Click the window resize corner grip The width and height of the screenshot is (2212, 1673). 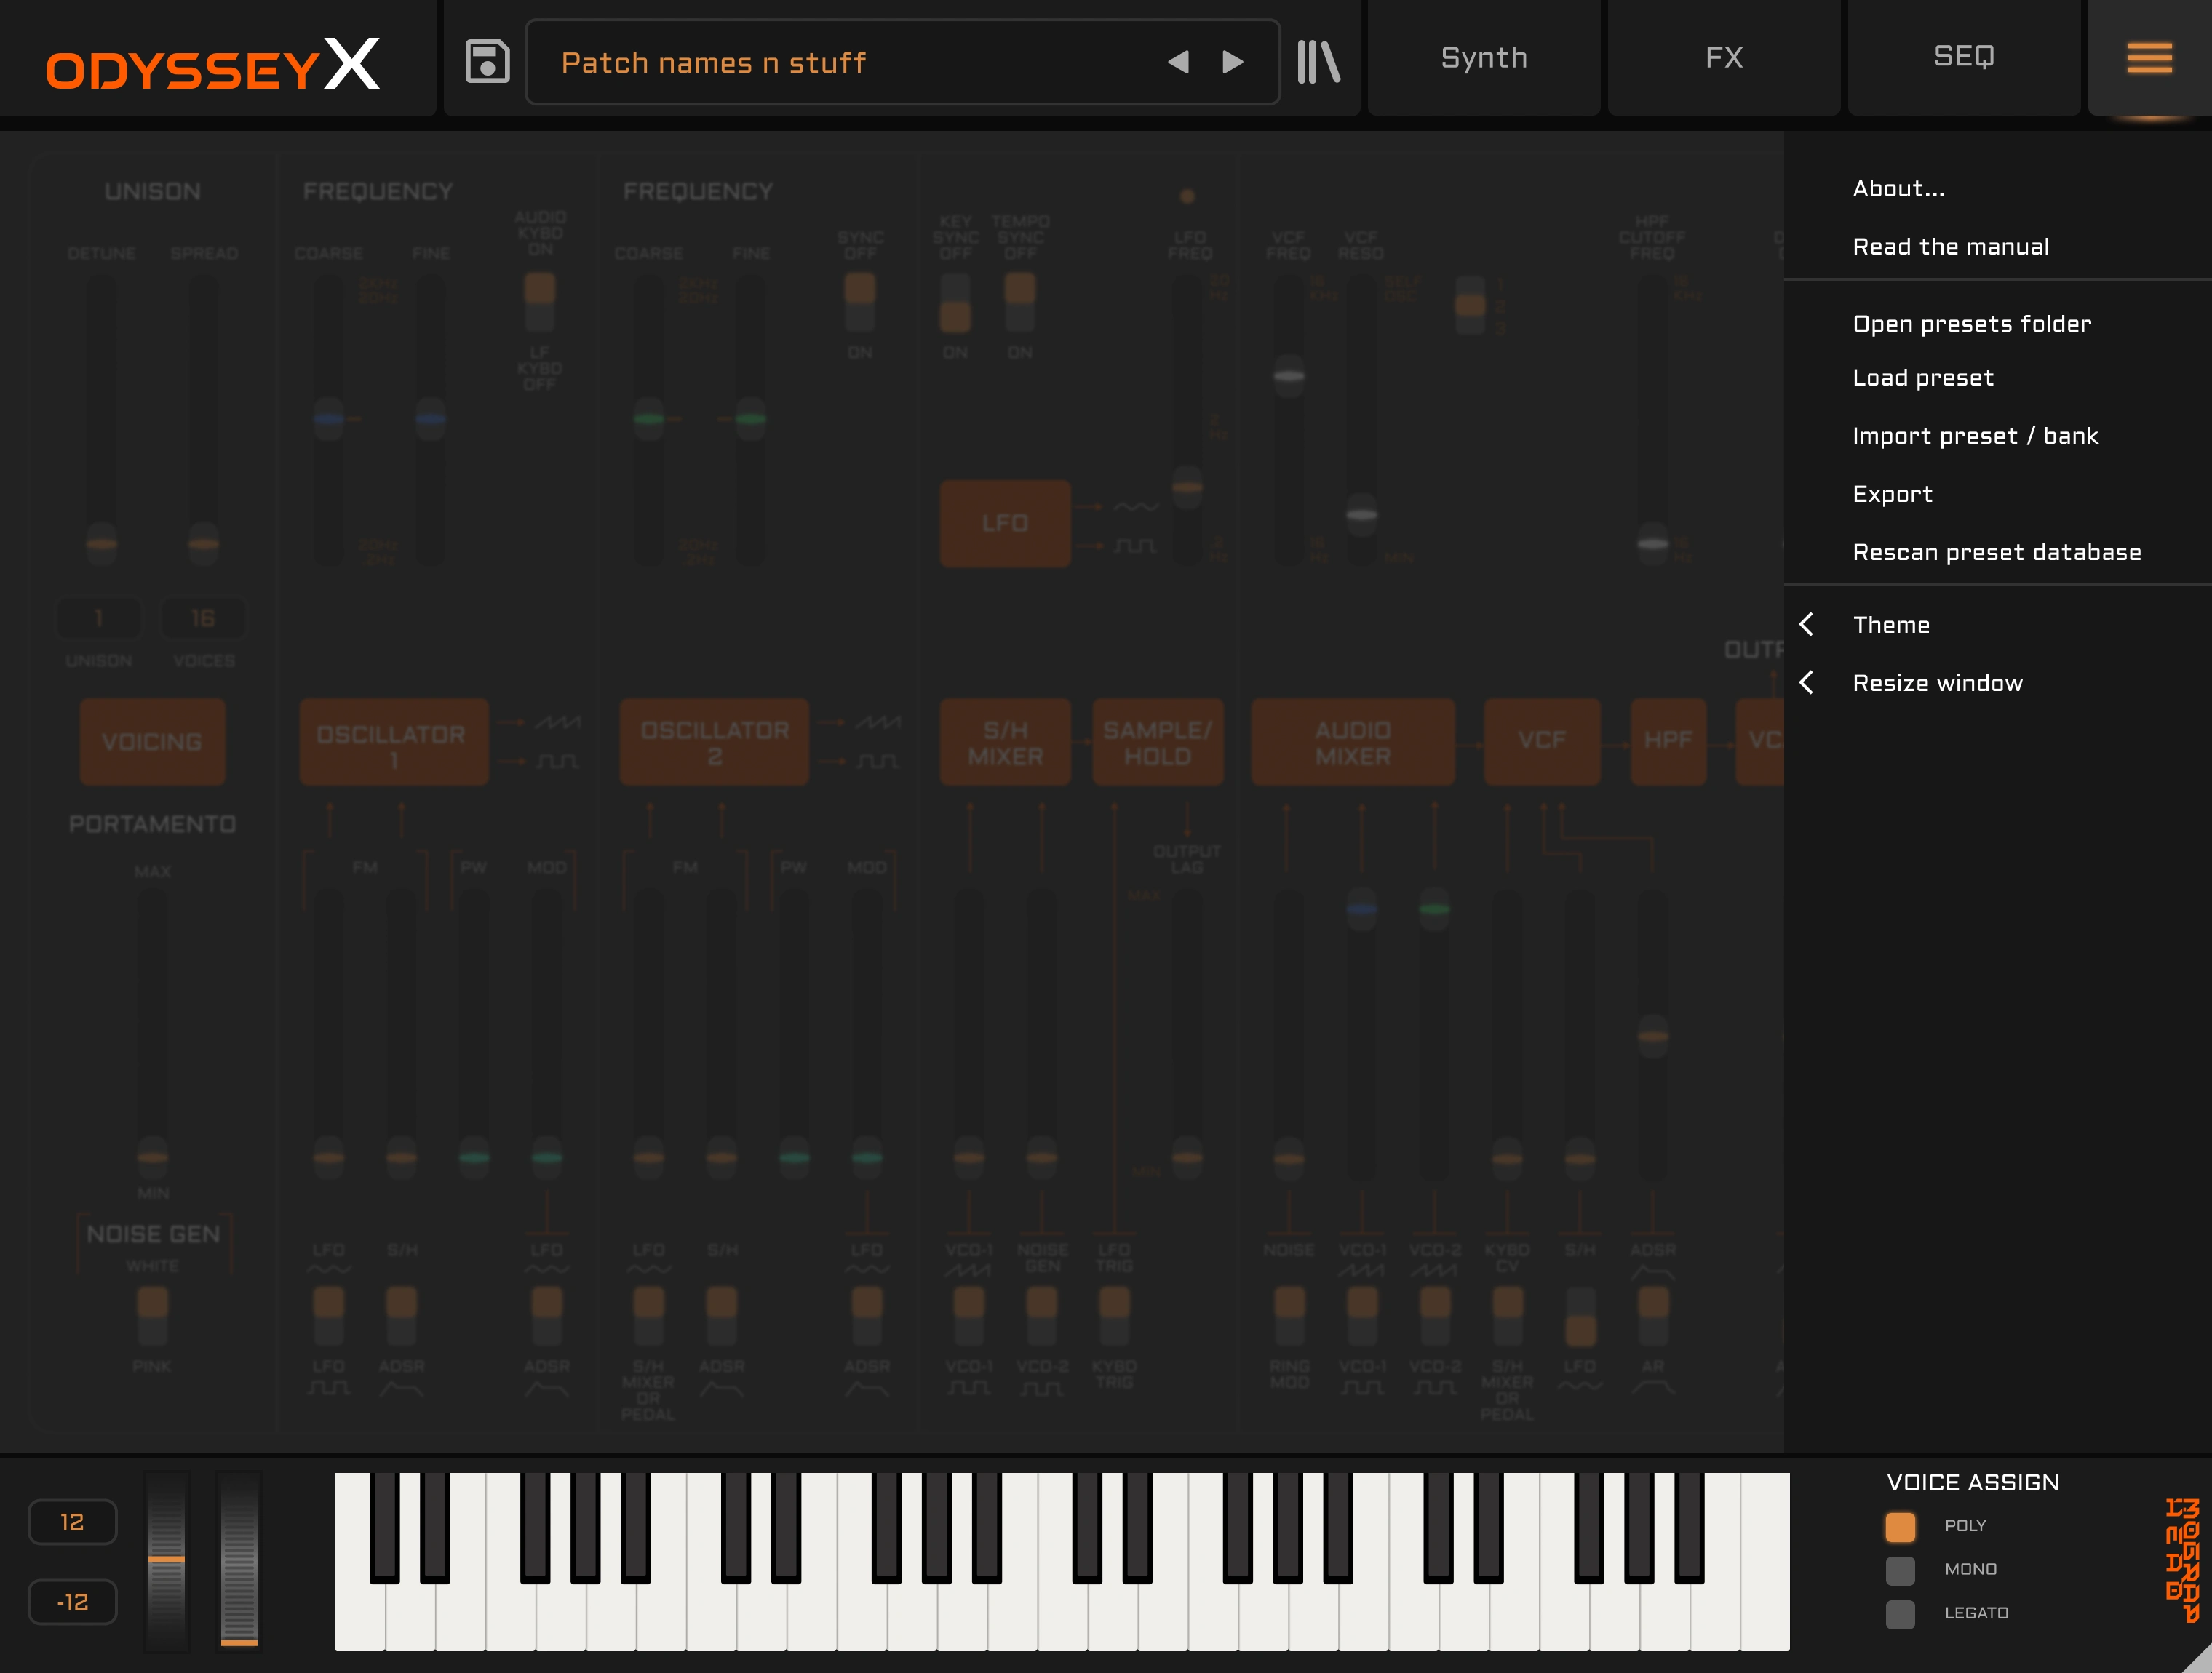pyautogui.click(x=2198, y=1659)
